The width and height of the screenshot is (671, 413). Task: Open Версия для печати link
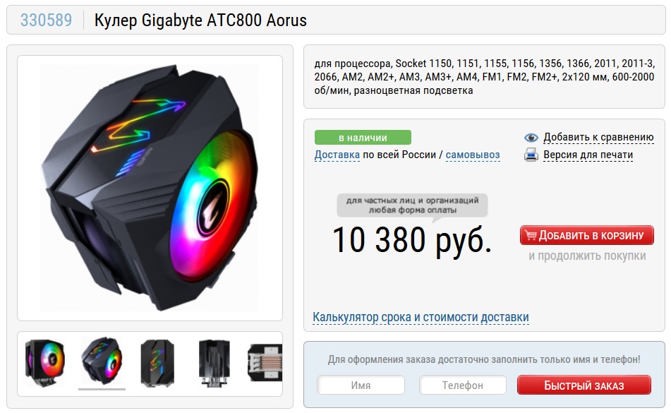coord(588,155)
